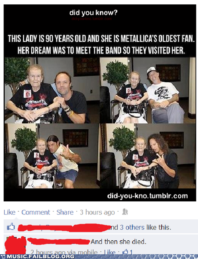Open the top-right photo with man in white cap
Screen dimensions: 198x259
click(x=148, y=90)
